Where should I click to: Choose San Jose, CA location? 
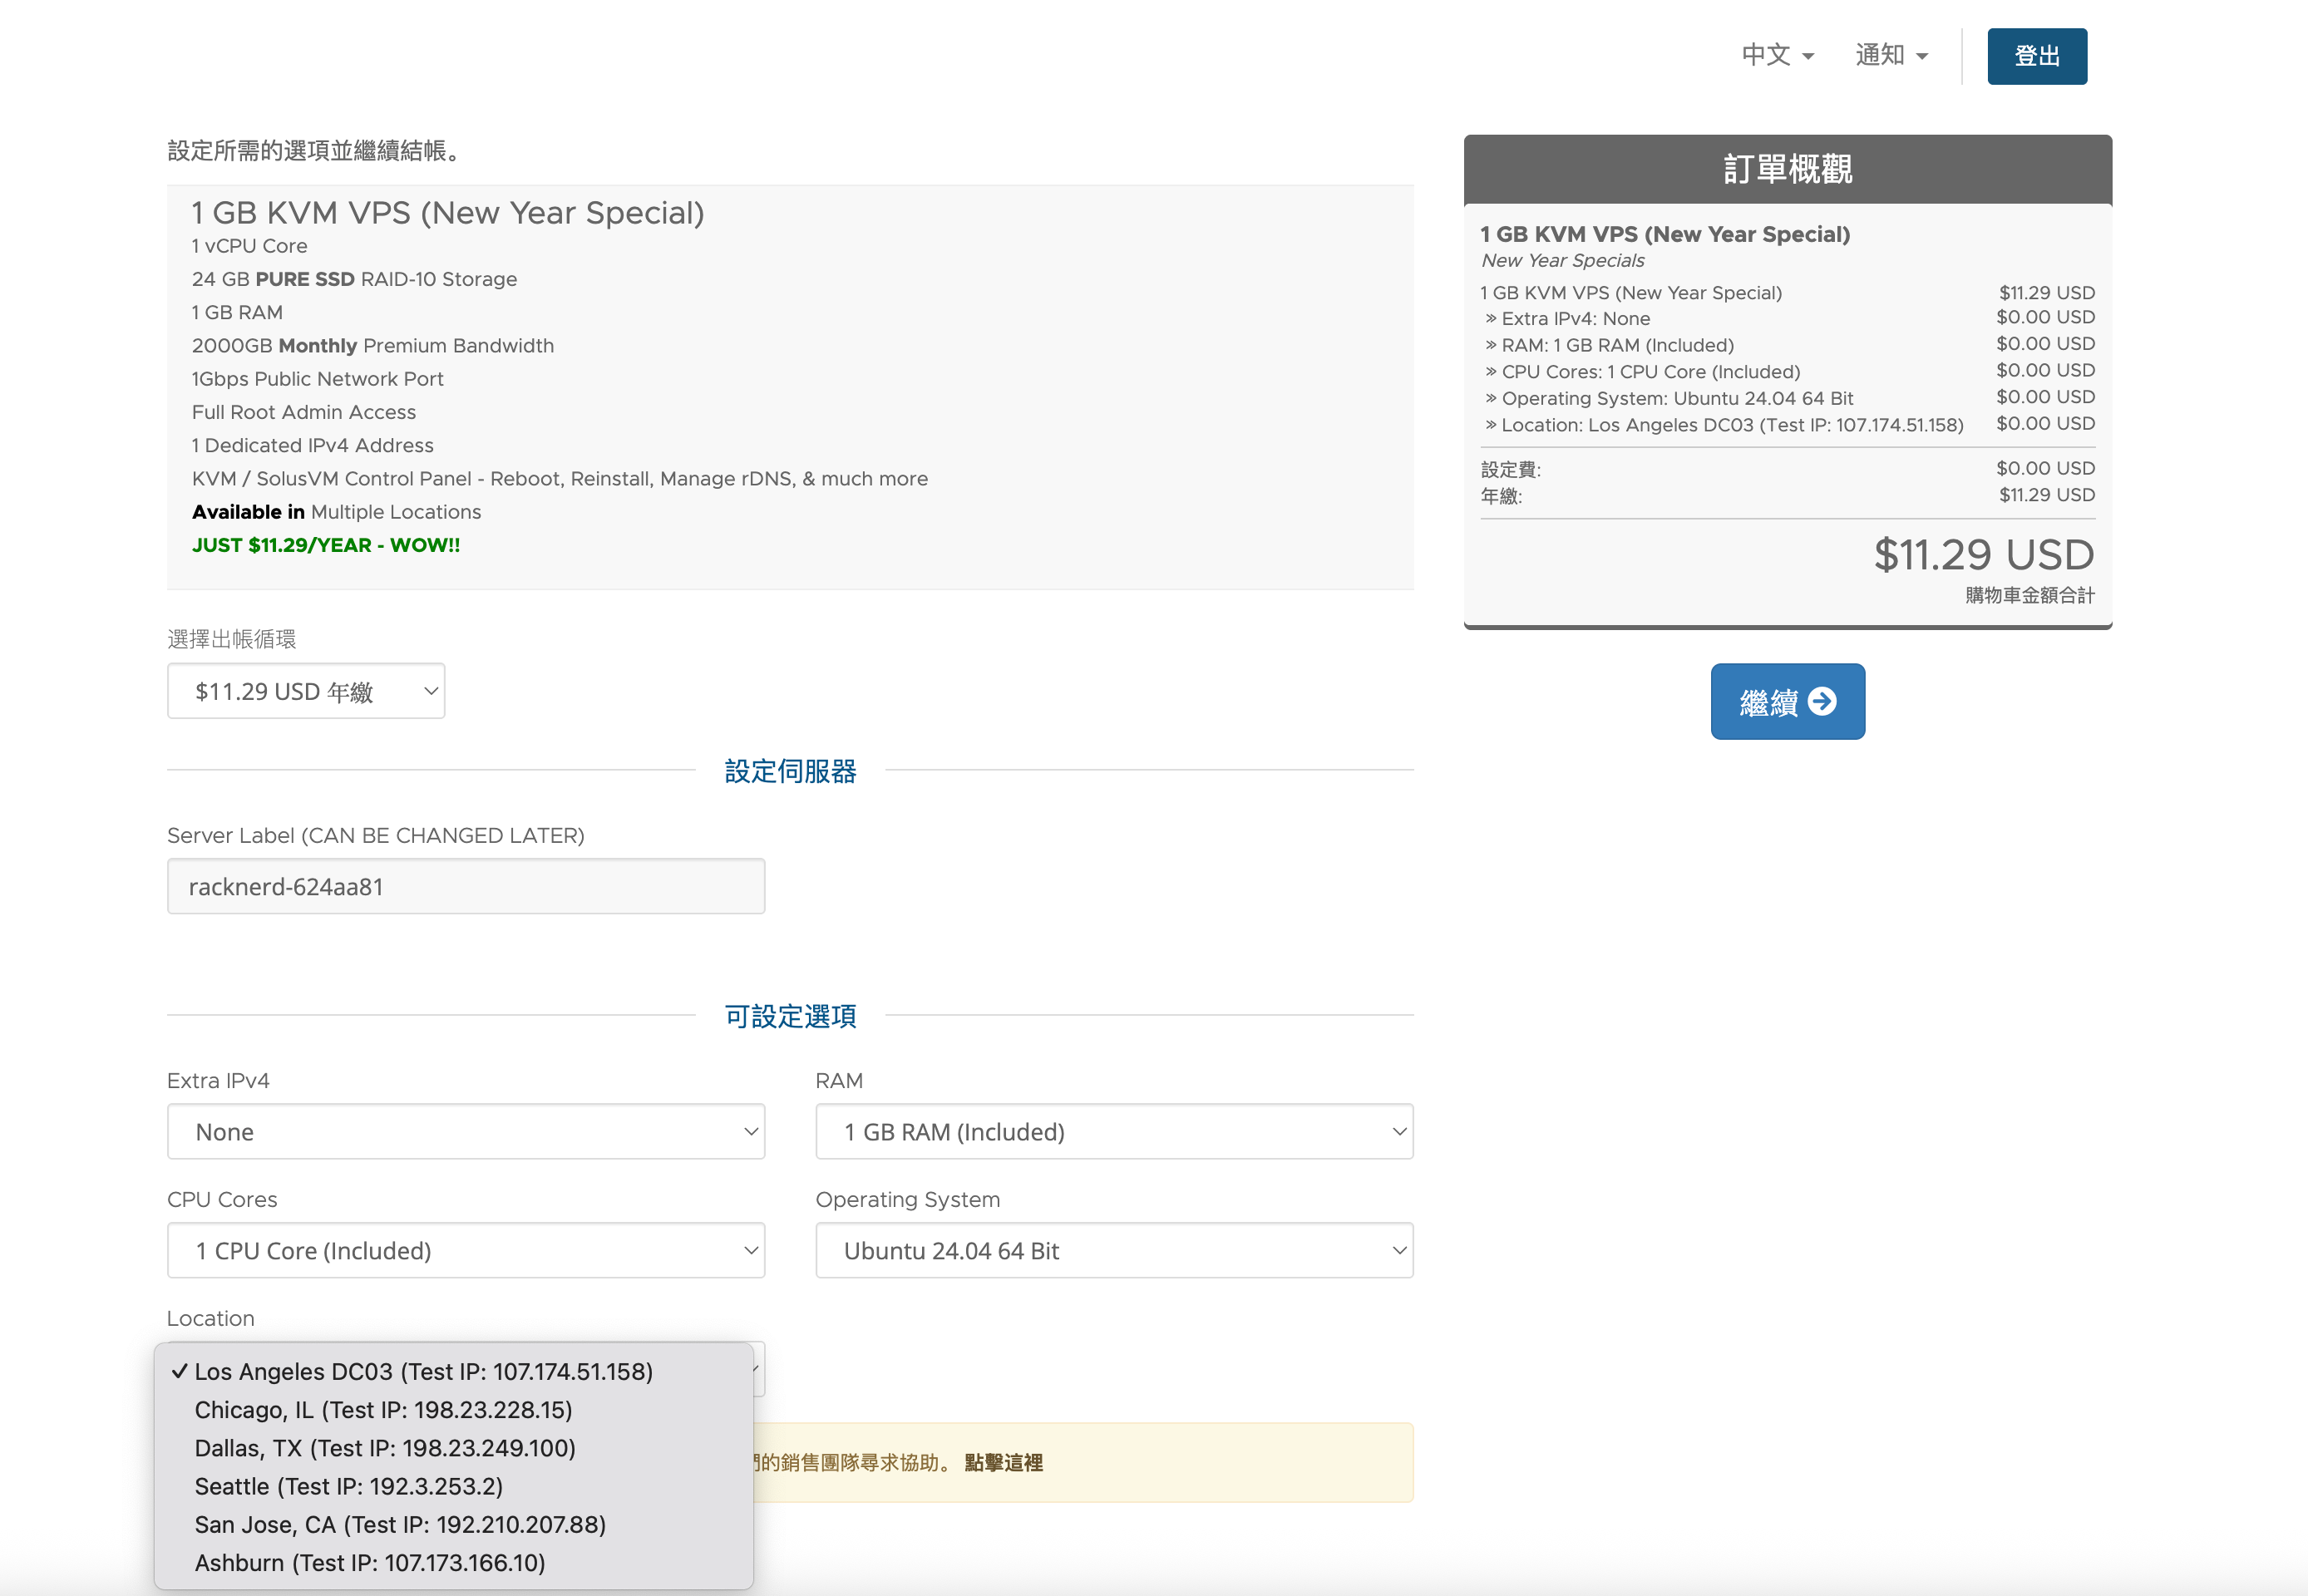tap(400, 1524)
